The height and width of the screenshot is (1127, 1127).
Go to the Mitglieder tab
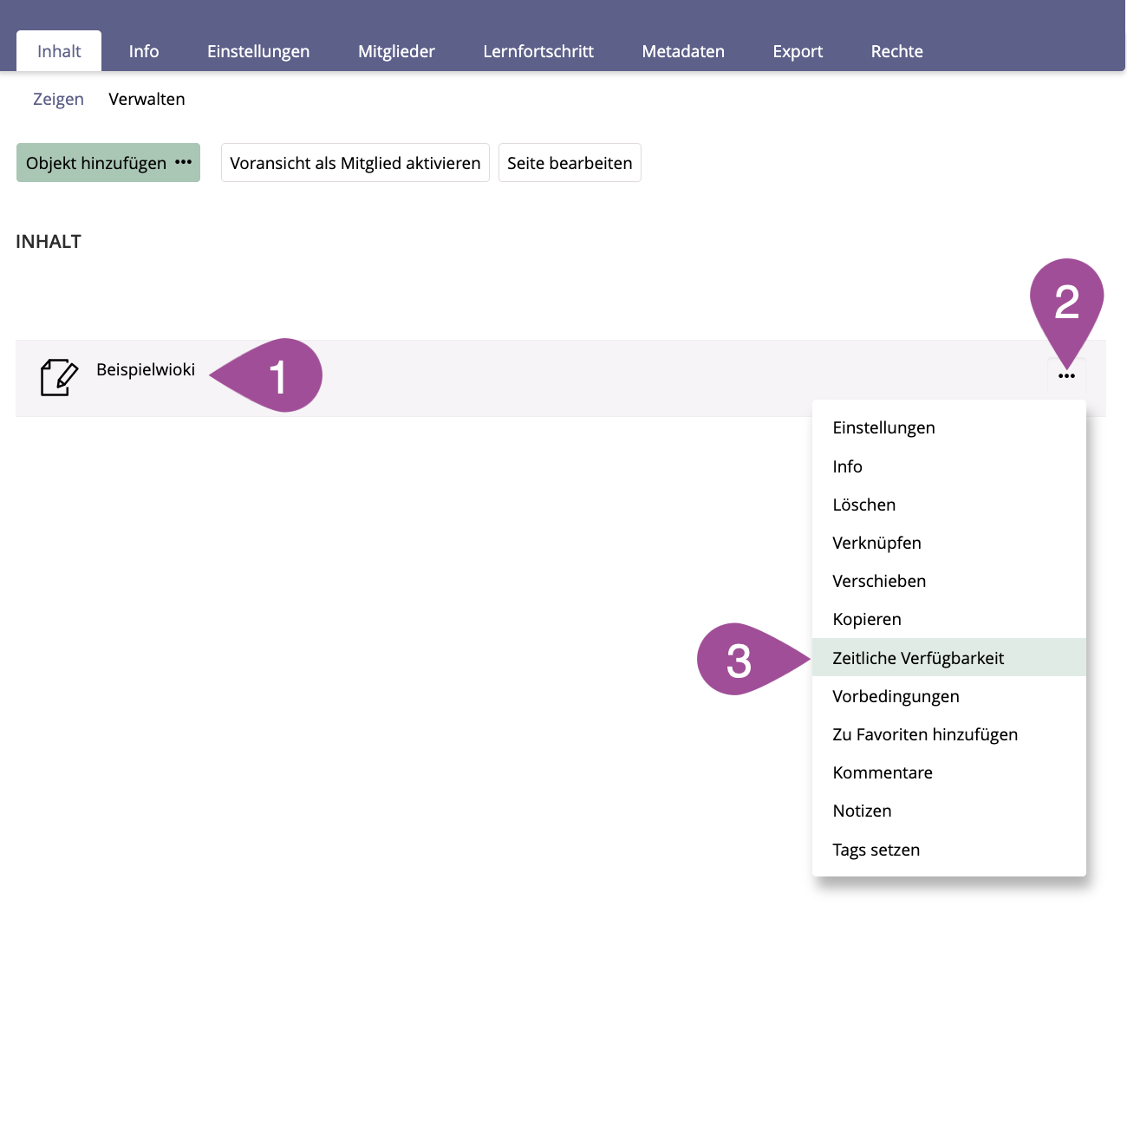[x=396, y=51]
